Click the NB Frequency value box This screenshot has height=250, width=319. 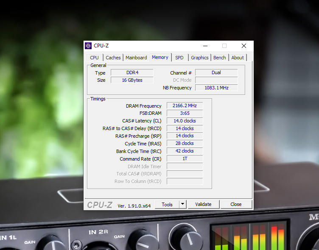[x=216, y=88]
